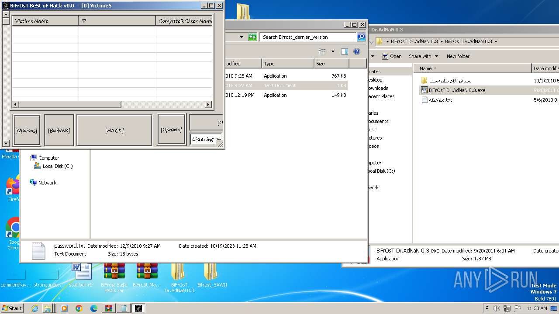Select the BiFrOsT Dr.AdNaN 0.3 desktop folder
This screenshot has width=559, height=314.
point(179,277)
